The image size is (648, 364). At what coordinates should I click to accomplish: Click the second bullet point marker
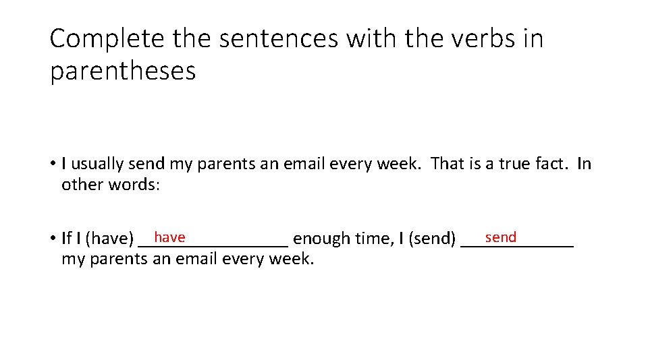52,238
